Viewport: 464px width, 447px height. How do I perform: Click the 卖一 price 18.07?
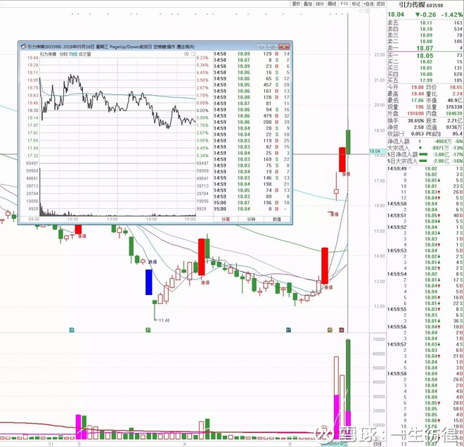pos(425,48)
